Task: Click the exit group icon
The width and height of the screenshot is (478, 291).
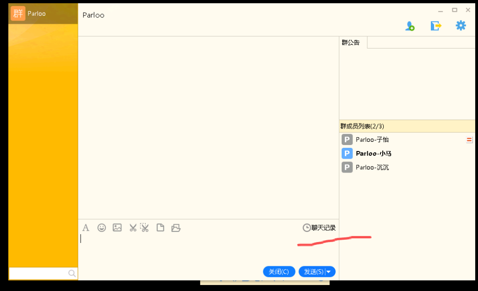Action: point(436,26)
